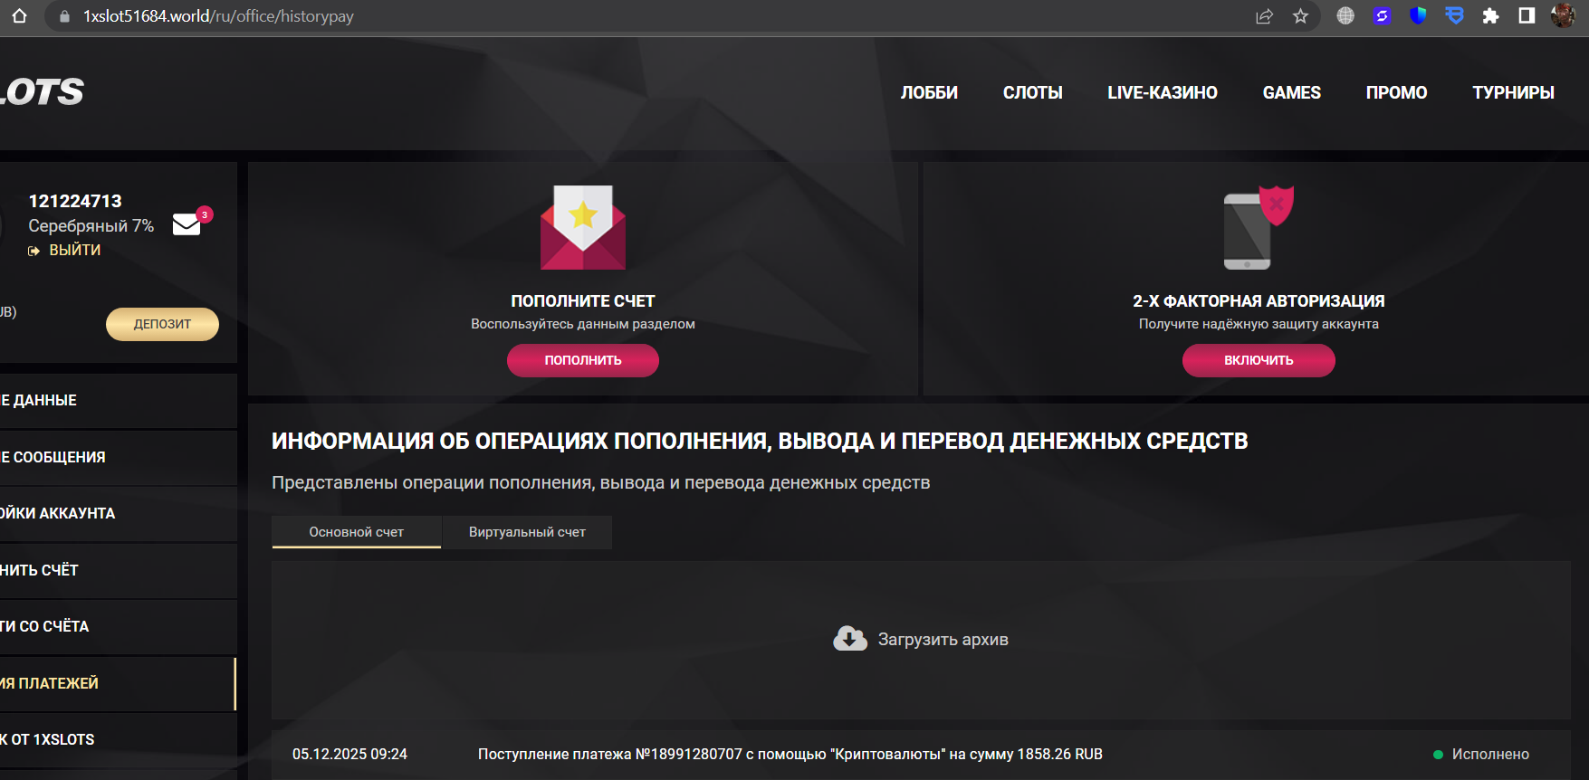
Task: Open the ОТ 1XSLOTS sidebar item
Action: (119, 739)
